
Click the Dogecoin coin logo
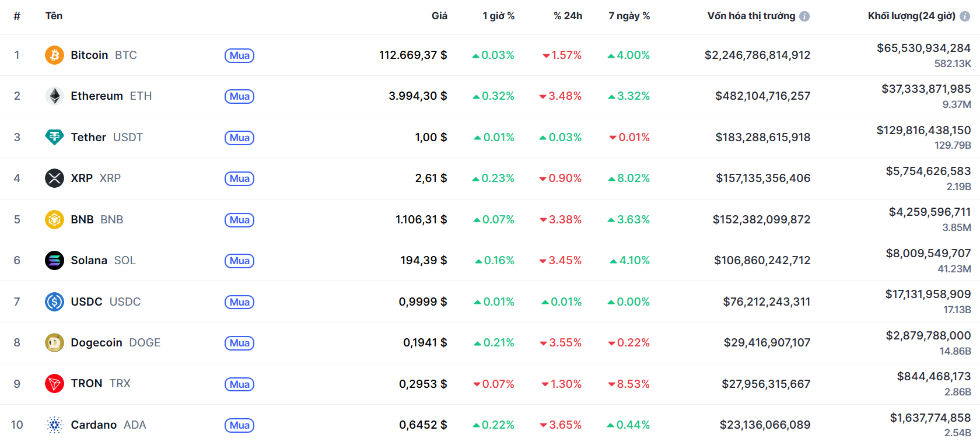(54, 343)
